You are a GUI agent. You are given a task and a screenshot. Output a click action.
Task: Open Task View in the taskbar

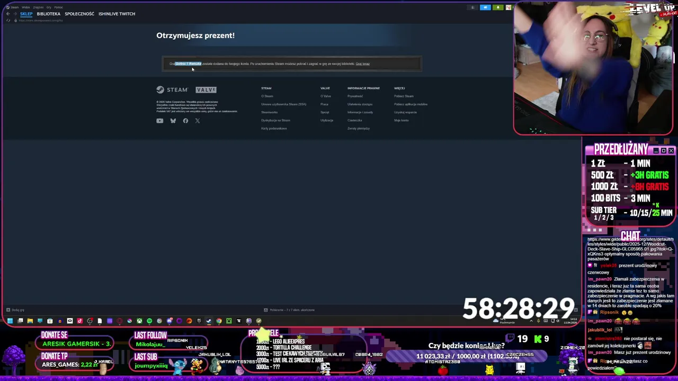(x=20, y=321)
